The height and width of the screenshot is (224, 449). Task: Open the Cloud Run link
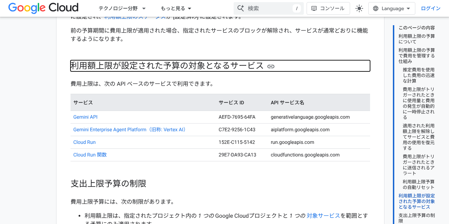point(85,142)
